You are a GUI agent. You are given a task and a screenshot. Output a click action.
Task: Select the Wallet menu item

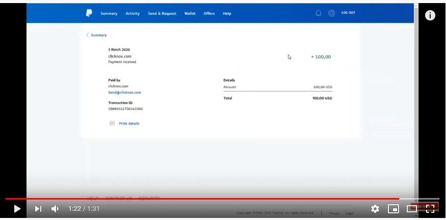pyautogui.click(x=190, y=13)
